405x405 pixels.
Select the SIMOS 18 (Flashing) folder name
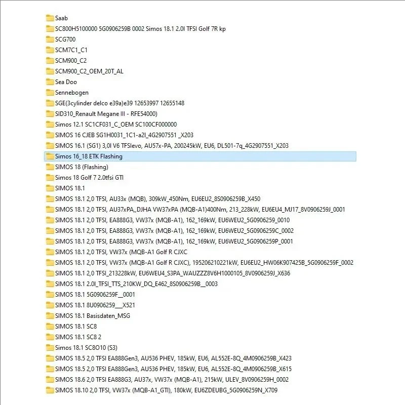[82, 167]
